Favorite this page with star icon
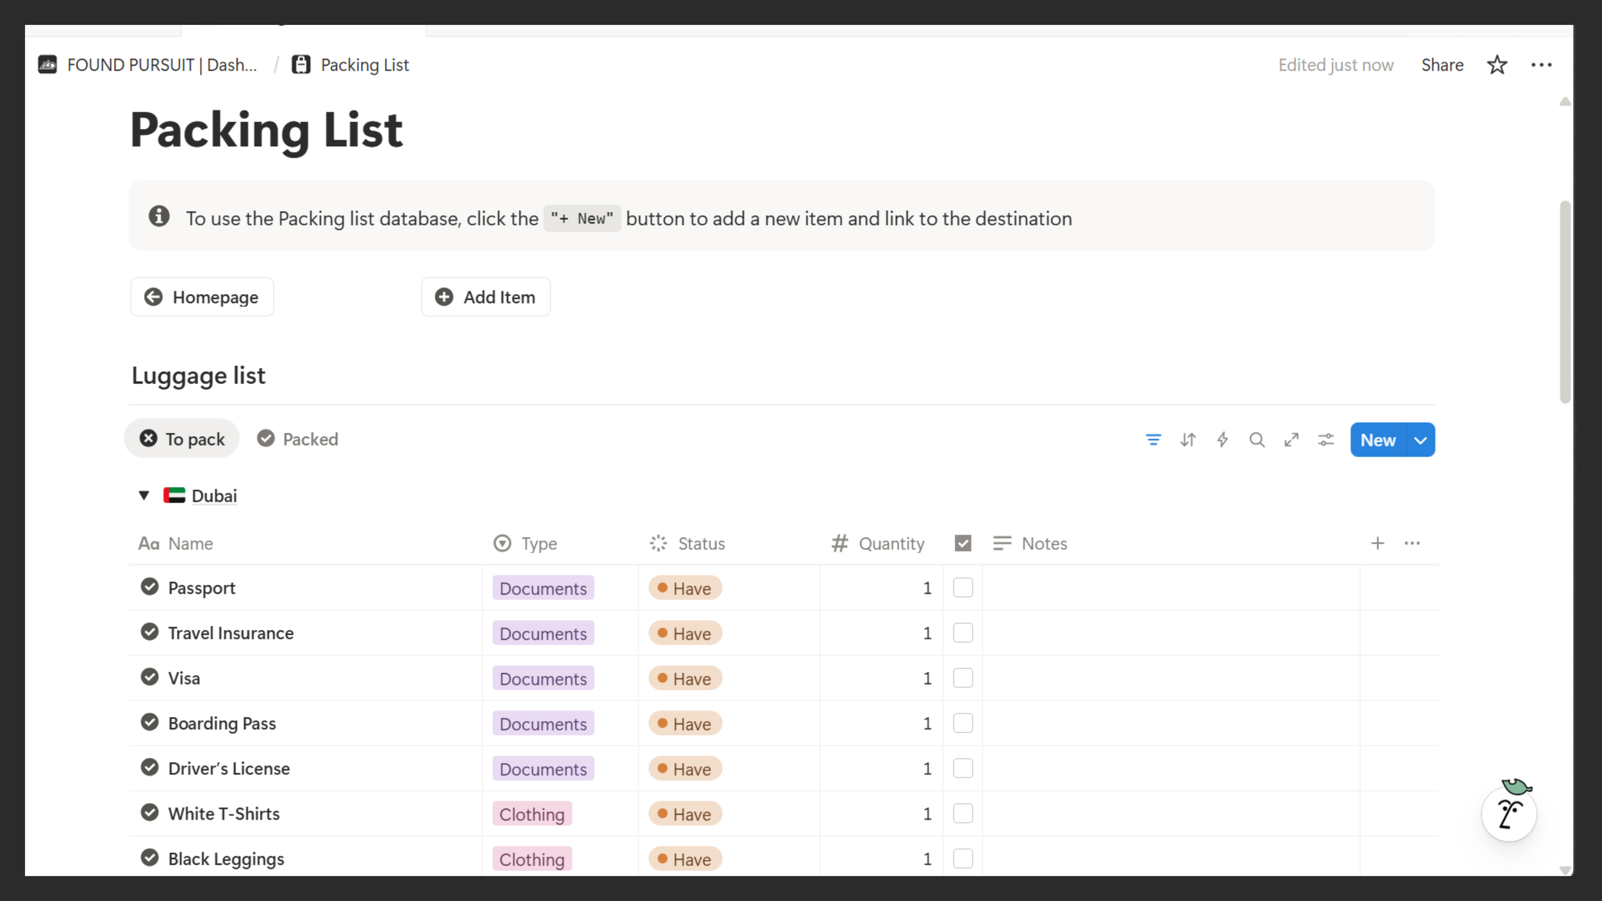The height and width of the screenshot is (901, 1602). pos(1497,65)
